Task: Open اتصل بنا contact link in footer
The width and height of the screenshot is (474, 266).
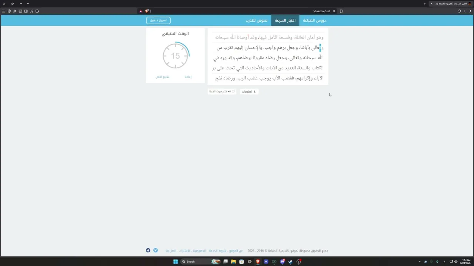Action: click(x=171, y=251)
